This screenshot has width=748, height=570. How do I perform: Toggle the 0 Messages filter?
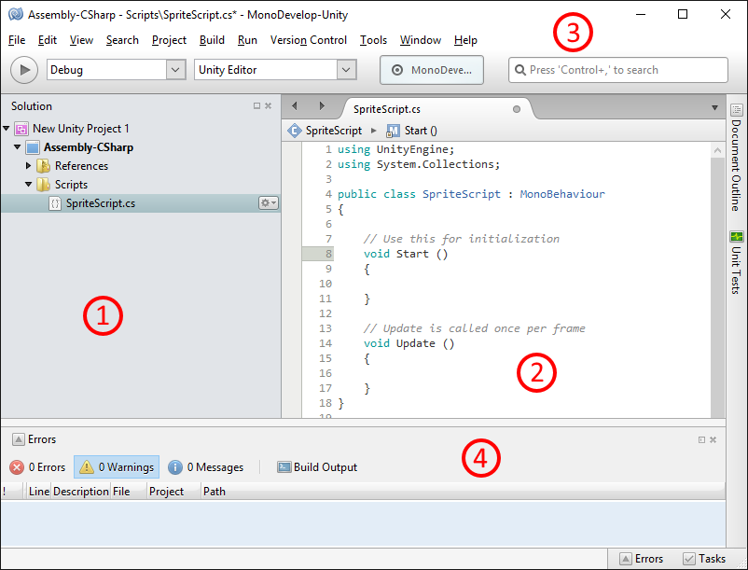(x=205, y=467)
